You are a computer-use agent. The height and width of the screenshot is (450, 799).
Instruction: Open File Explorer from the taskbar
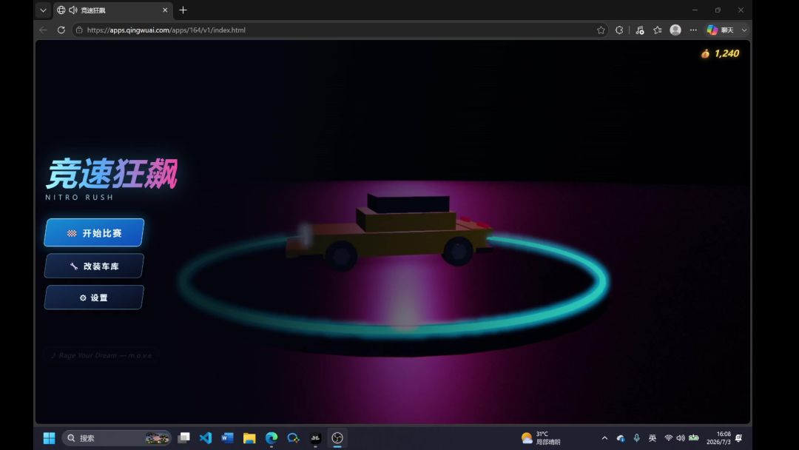(x=249, y=437)
